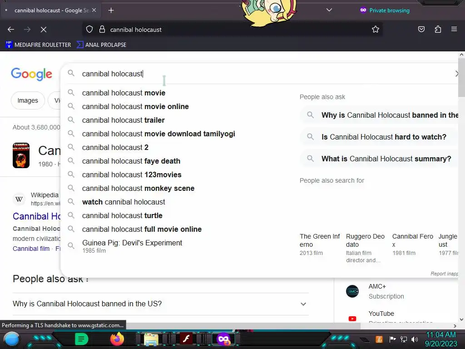
Task: Click the 'AMC+' watch option text
Action: tap(377, 286)
